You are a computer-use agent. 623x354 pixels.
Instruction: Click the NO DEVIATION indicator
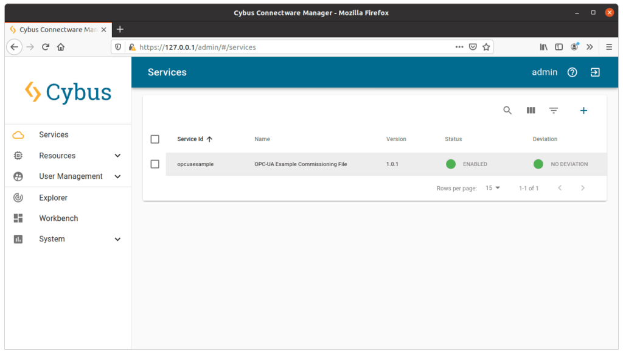pos(560,164)
